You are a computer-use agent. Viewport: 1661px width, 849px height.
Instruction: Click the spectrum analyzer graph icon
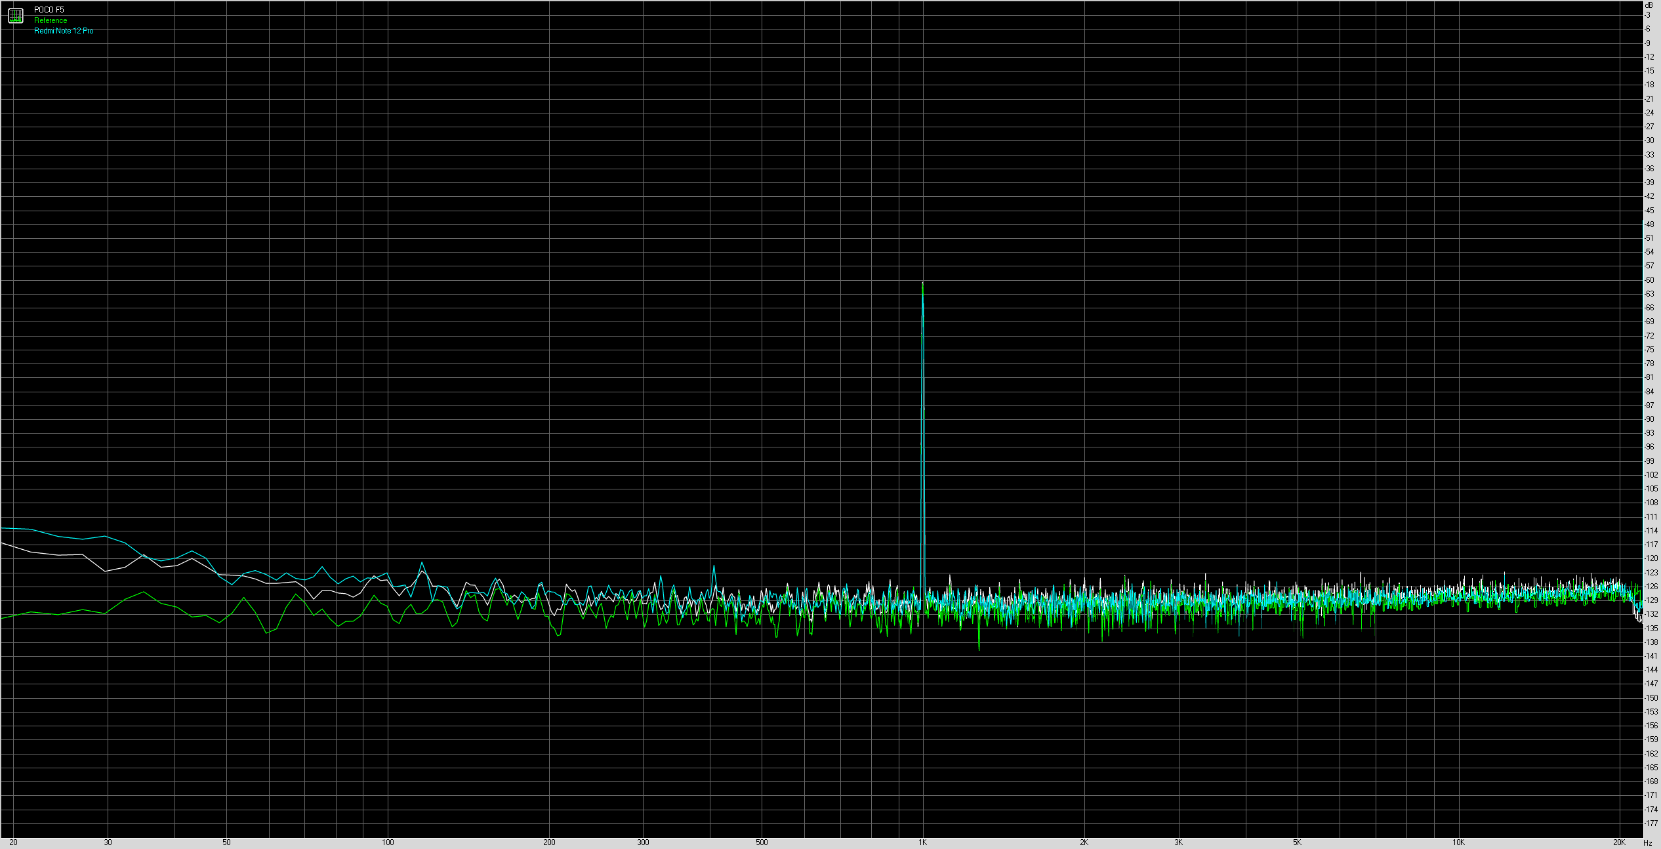pyautogui.click(x=16, y=16)
